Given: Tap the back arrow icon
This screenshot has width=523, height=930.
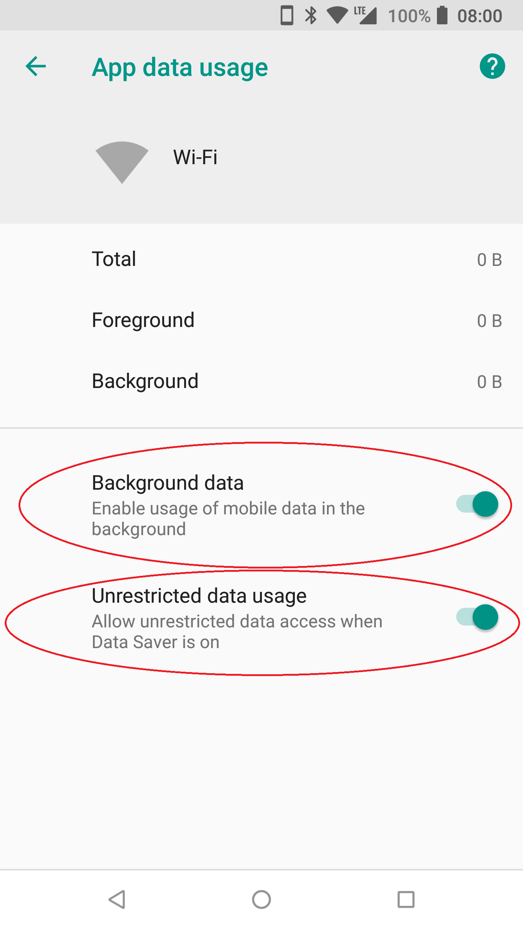Looking at the screenshot, I should (x=36, y=66).
